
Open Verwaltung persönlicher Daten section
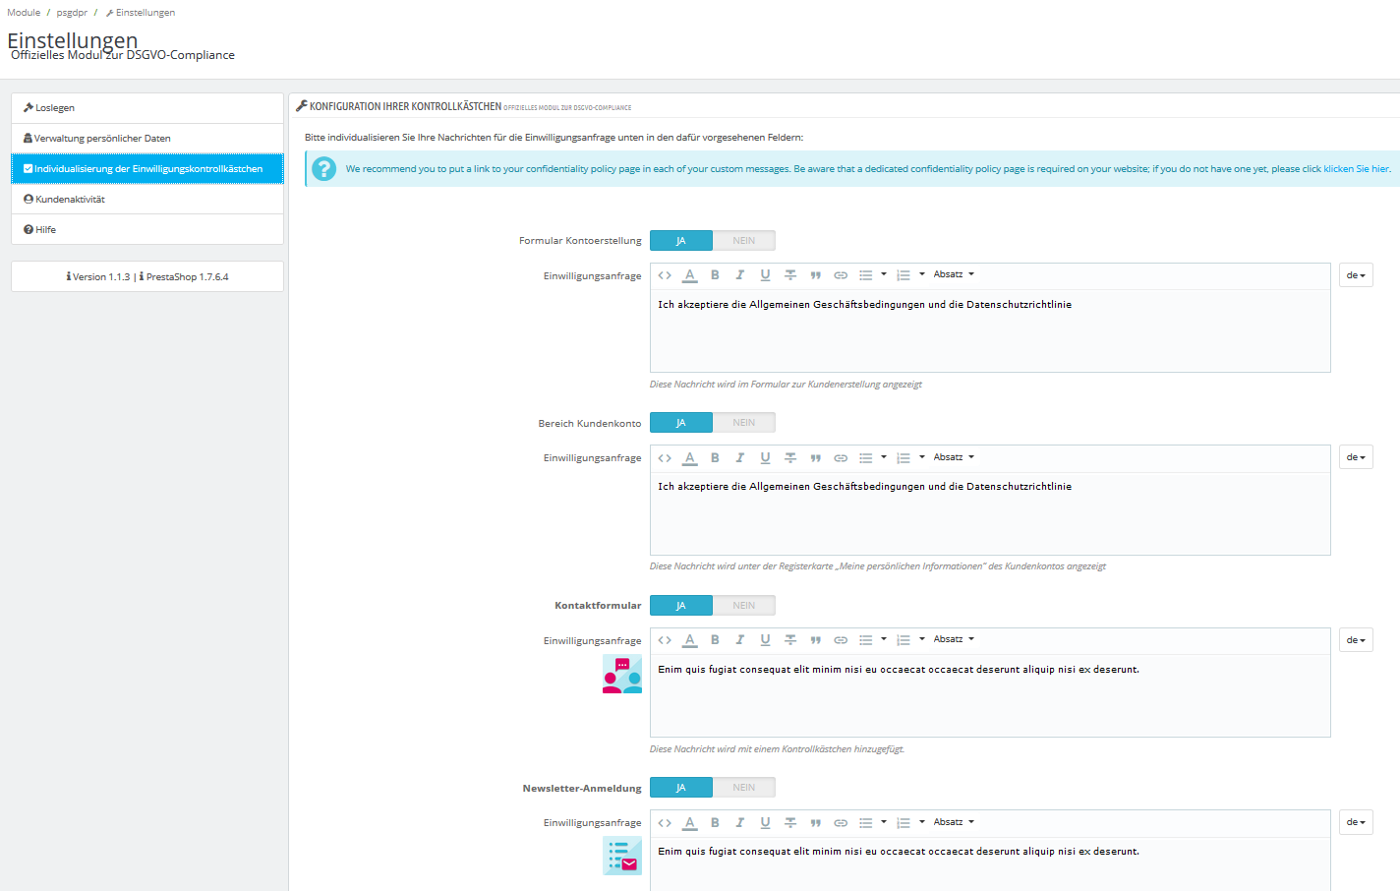tap(147, 139)
